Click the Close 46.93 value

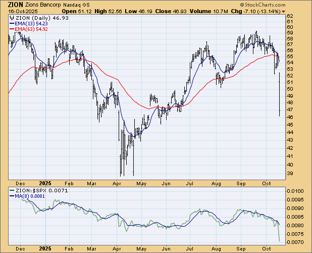click(x=171, y=11)
